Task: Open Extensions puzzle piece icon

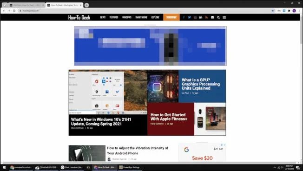Action: point(289,11)
